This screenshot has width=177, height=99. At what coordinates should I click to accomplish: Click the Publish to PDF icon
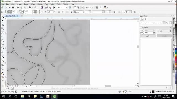coord(54,7)
